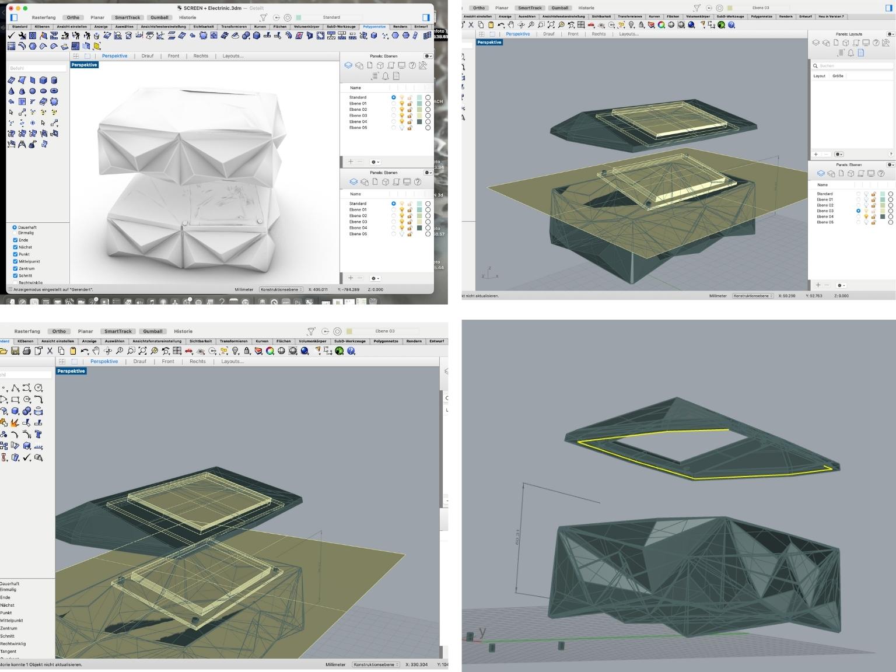Image resolution: width=896 pixels, height=672 pixels.
Task: Click the highlighted Polygonnetze toolbar tab
Action: click(x=374, y=27)
